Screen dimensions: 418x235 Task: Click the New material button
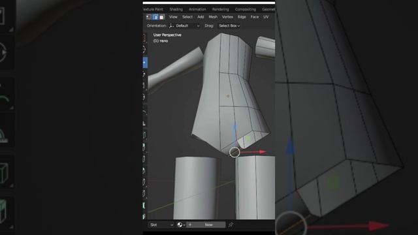(206, 225)
